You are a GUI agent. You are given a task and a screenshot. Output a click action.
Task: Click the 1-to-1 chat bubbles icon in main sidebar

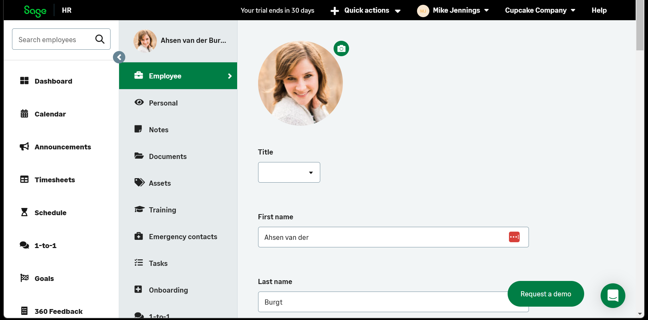tap(24, 245)
